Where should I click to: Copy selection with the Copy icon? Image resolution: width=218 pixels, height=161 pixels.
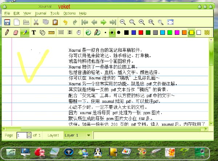pyautogui.click(x=46, y=22)
